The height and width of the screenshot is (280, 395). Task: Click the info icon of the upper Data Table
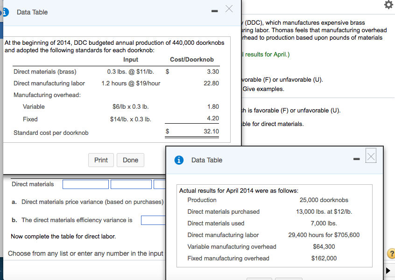[x=5, y=12]
